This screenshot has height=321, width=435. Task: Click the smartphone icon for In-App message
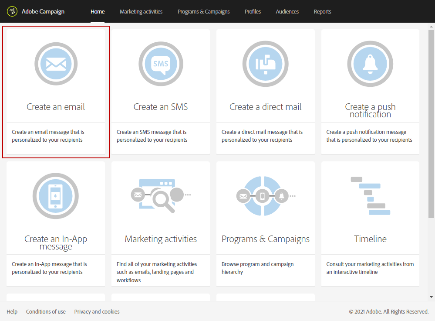56,196
